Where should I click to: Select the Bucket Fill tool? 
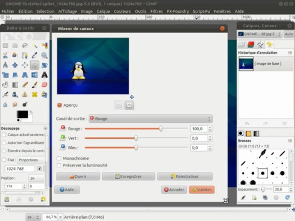(6, 85)
